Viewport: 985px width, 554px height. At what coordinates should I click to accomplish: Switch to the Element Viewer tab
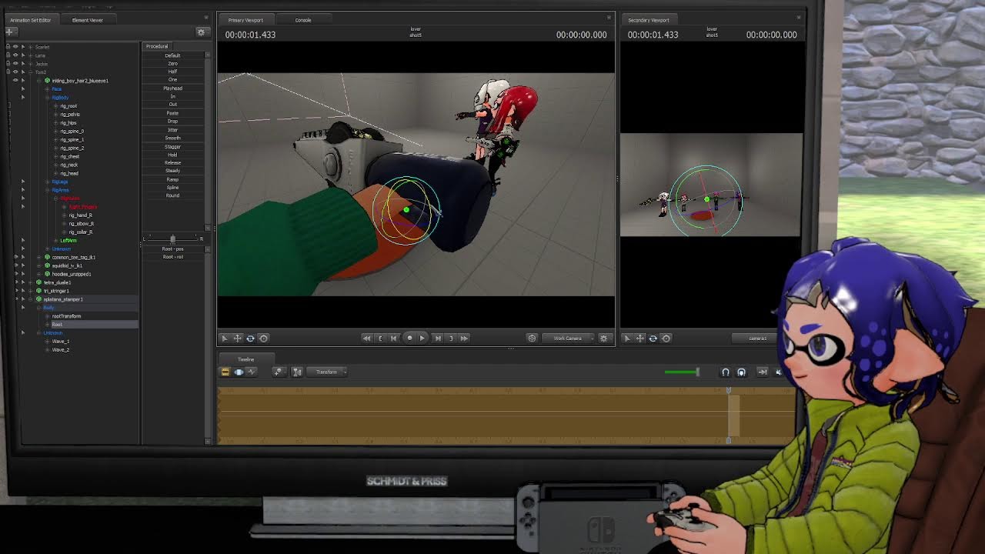pos(87,20)
